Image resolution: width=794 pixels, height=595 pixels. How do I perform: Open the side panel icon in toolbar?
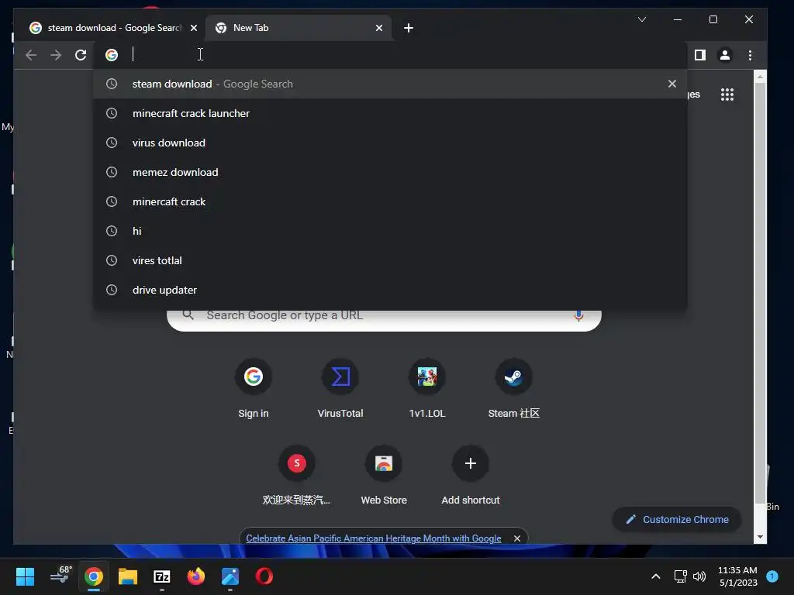tap(700, 55)
